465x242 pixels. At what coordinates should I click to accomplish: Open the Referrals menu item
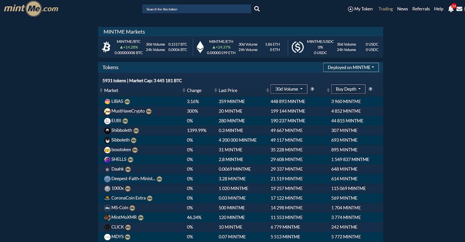coord(421,9)
